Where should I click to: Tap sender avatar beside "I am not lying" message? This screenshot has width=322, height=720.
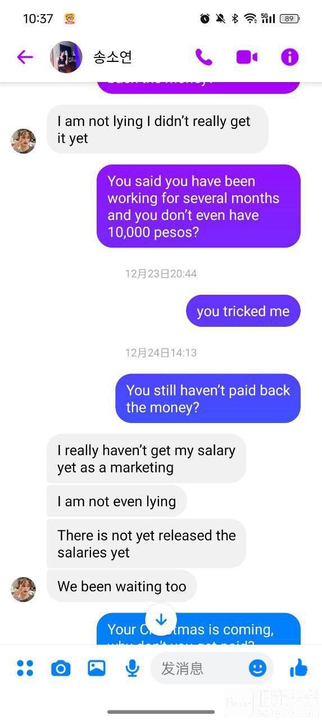23,141
